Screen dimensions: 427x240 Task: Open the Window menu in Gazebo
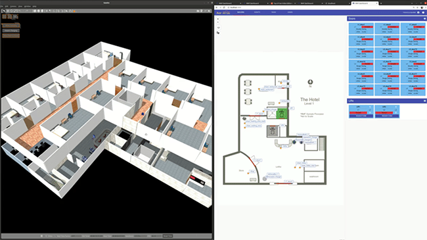pyautogui.click(x=27, y=7)
